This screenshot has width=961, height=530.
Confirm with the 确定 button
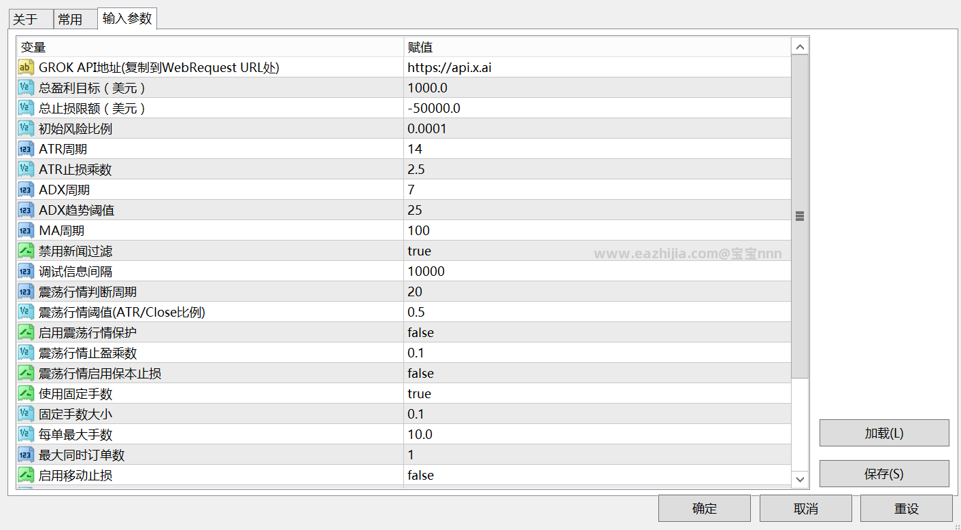[705, 508]
